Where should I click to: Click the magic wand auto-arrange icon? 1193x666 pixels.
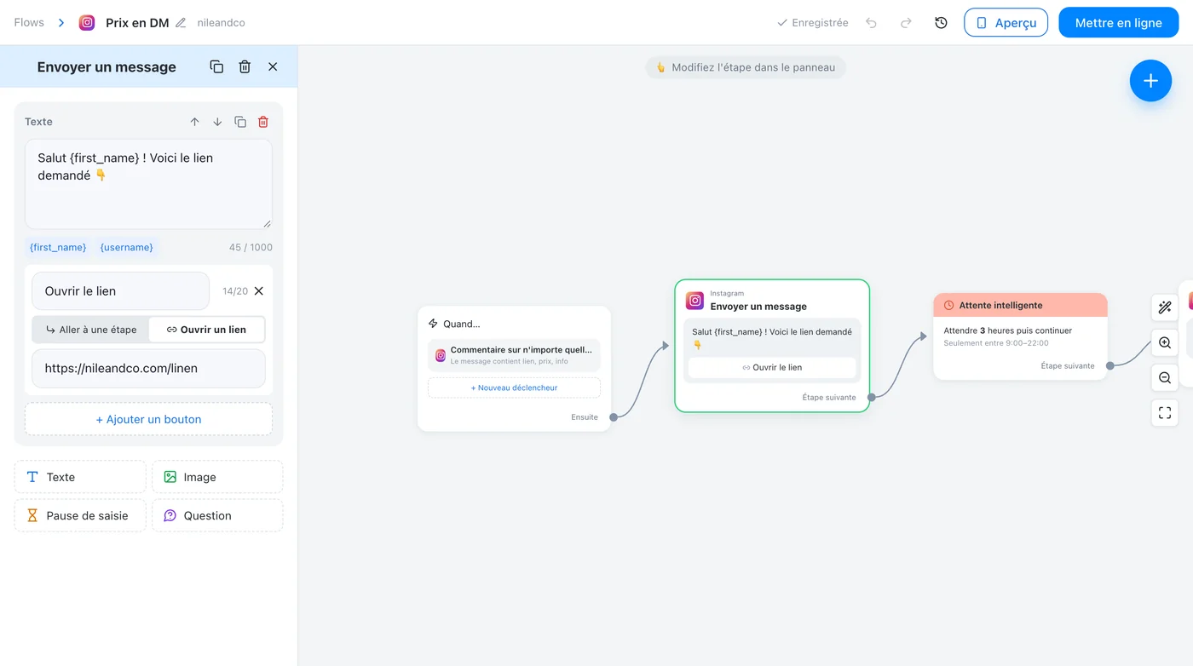1165,307
